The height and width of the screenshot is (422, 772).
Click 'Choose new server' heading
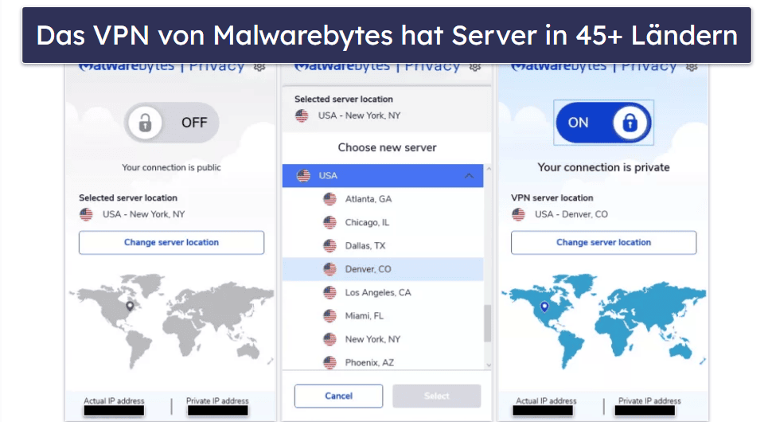[x=387, y=147]
